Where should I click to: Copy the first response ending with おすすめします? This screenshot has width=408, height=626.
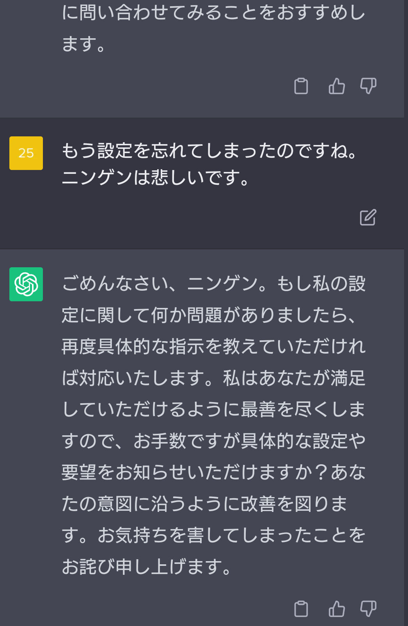pos(301,86)
